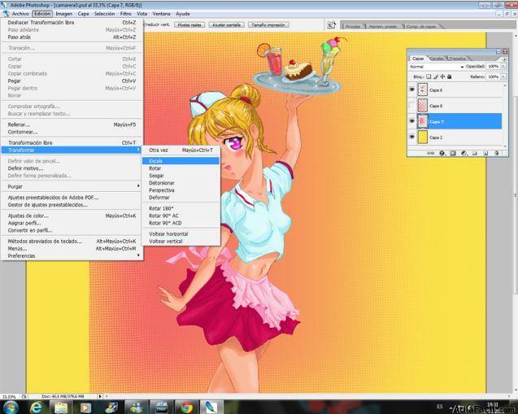Open the Opacidad slider arrow

(x=503, y=67)
